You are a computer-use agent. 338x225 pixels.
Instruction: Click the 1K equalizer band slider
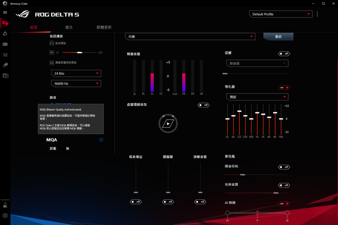coord(257,119)
